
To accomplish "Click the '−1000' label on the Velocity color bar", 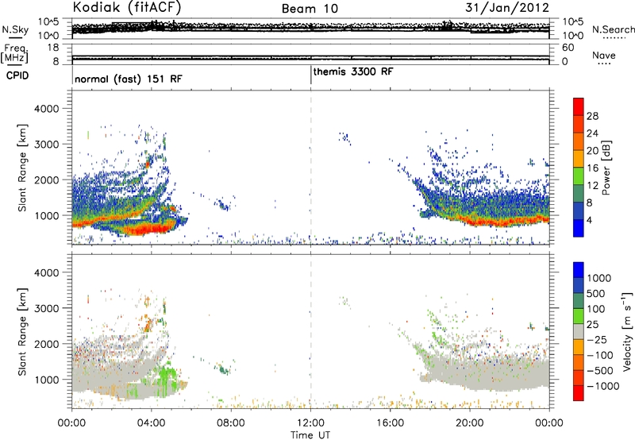I will point(603,386).
